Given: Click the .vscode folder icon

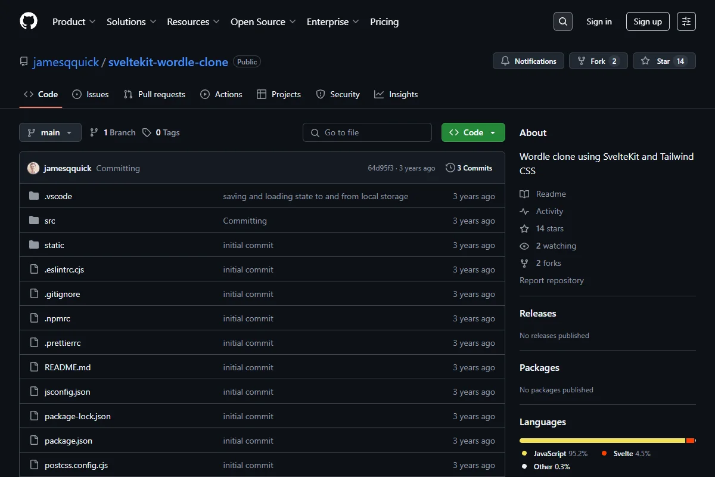Looking at the screenshot, I should coord(34,196).
